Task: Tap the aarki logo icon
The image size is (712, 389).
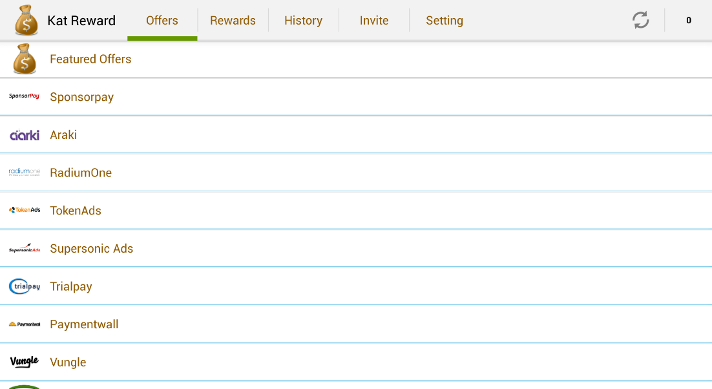Action: [x=25, y=135]
